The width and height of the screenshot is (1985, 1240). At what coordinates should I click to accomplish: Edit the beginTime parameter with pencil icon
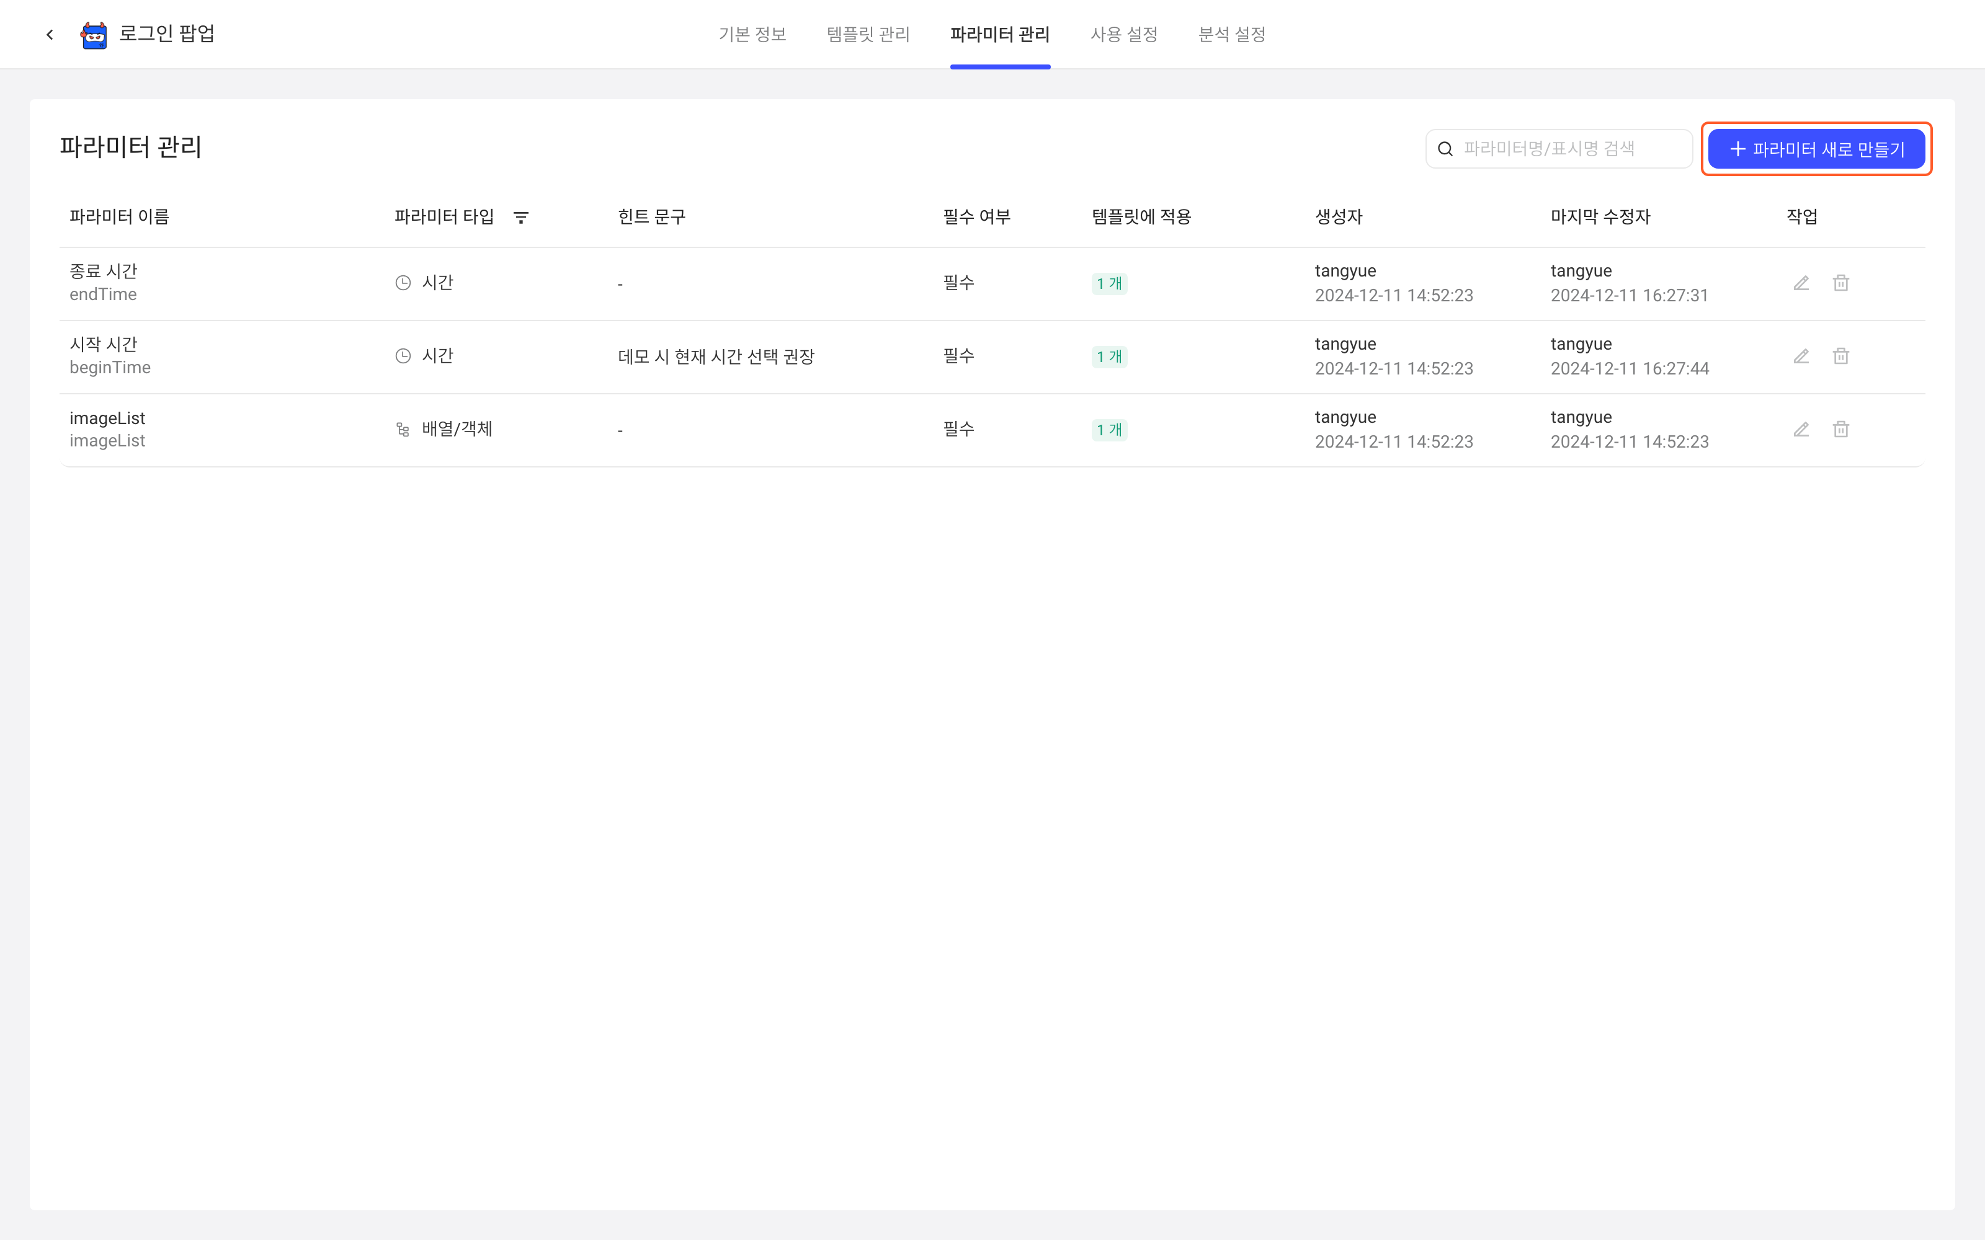pyautogui.click(x=1801, y=356)
